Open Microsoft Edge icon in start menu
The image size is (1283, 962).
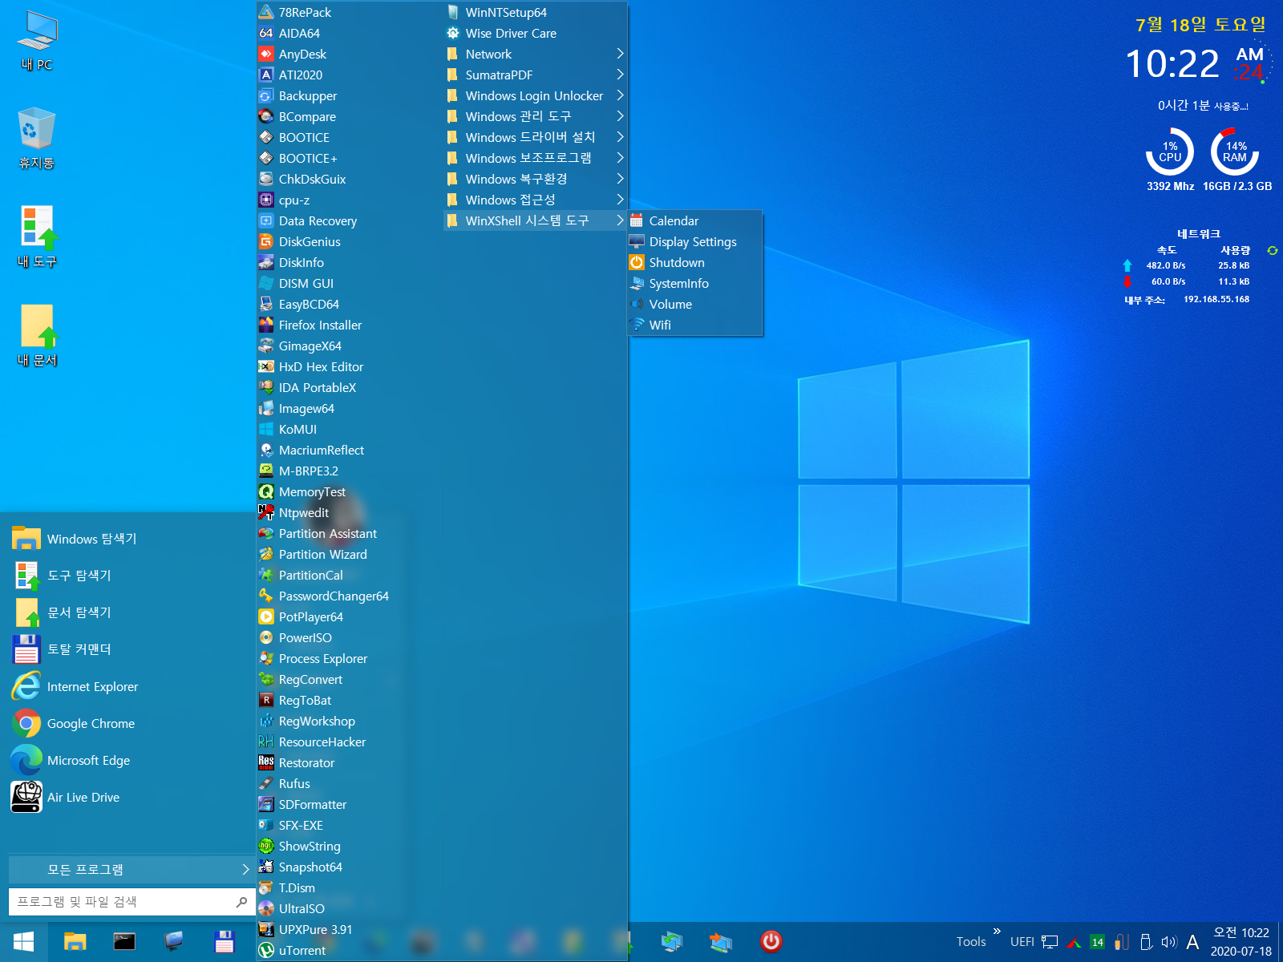pyautogui.click(x=26, y=760)
